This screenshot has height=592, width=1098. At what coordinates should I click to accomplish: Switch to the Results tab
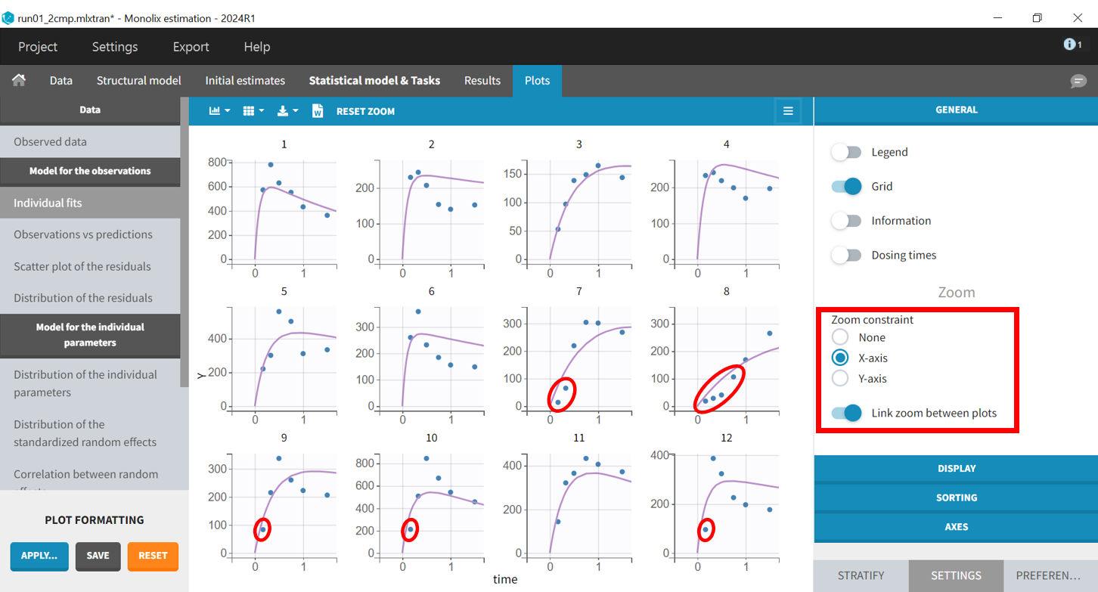click(482, 80)
